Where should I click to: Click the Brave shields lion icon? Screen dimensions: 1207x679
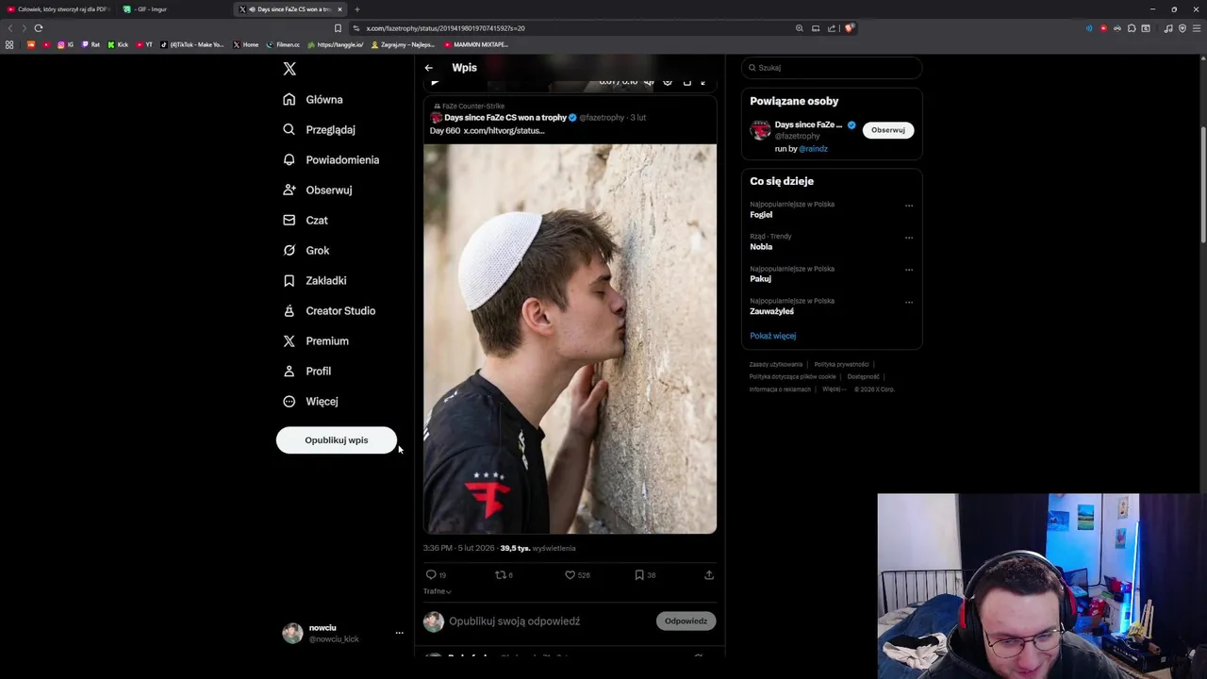coord(850,28)
